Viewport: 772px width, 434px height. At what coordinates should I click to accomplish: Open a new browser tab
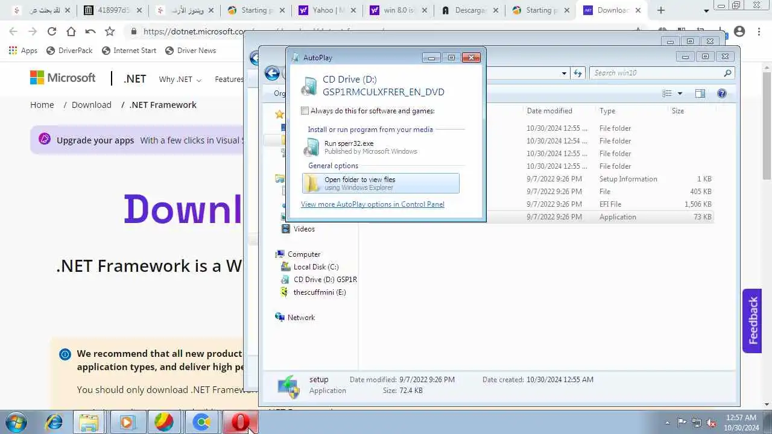(661, 10)
